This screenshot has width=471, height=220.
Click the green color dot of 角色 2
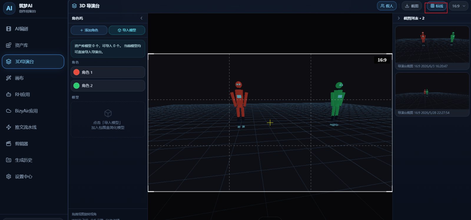77,86
